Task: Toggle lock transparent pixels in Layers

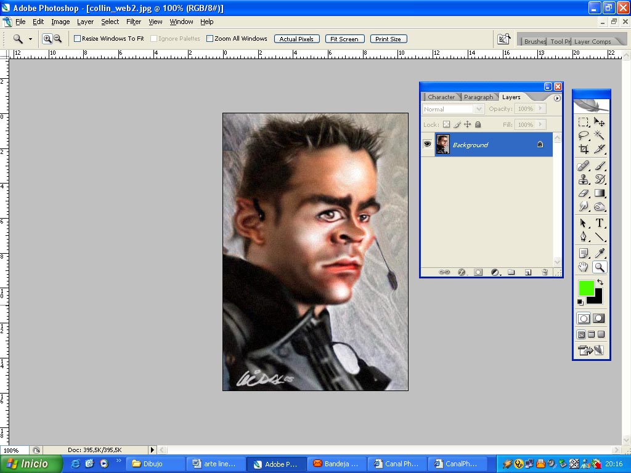Action: tap(446, 124)
